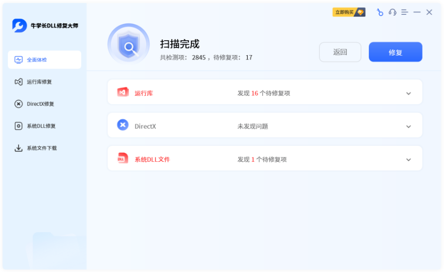Click the shield magnifier scan icon
Viewport: 444px width, 272px height.
[x=128, y=44]
